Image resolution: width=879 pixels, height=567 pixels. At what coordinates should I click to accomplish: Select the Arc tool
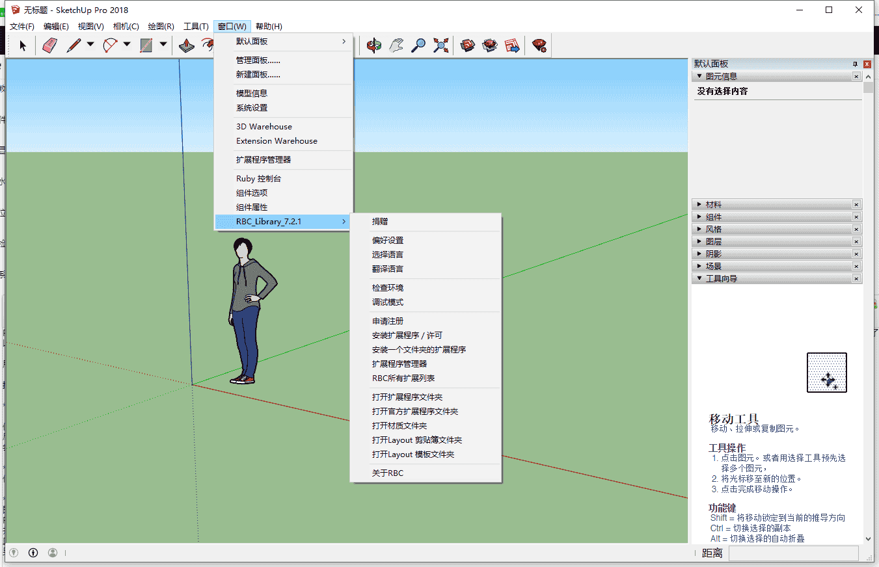[x=109, y=45]
